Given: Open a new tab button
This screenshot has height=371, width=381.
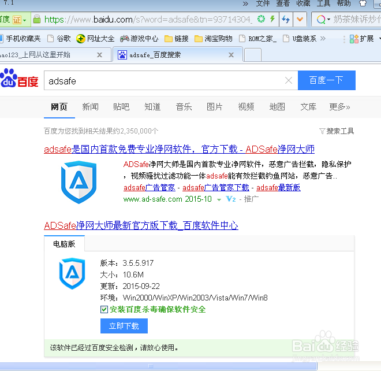Looking at the screenshot, I should point(253,55).
